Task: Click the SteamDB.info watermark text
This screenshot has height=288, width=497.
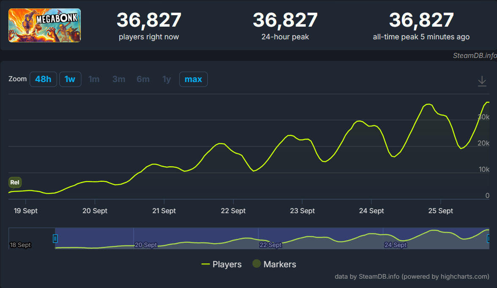Action: click(475, 55)
